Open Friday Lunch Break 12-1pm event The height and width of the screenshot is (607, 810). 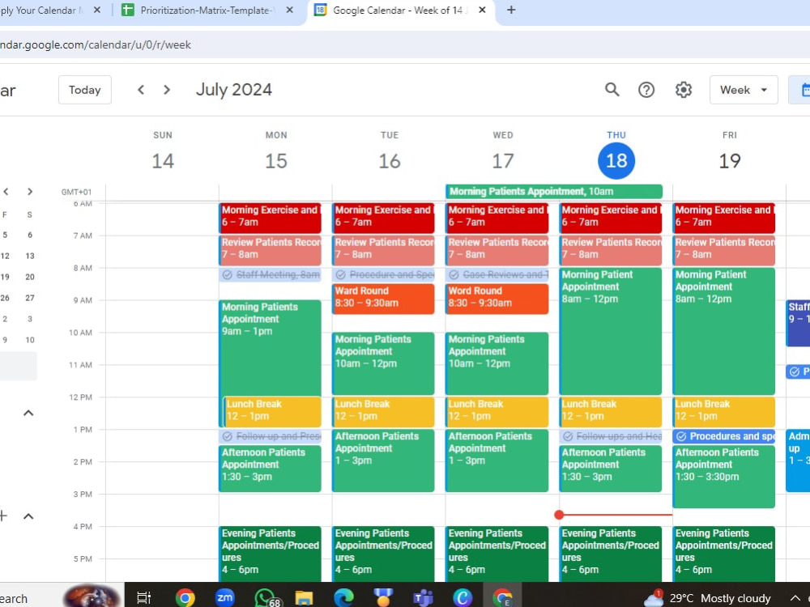[723, 411]
